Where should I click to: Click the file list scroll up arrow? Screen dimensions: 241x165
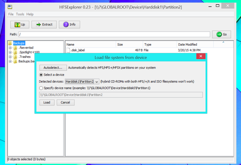pyautogui.click(x=223, y=42)
